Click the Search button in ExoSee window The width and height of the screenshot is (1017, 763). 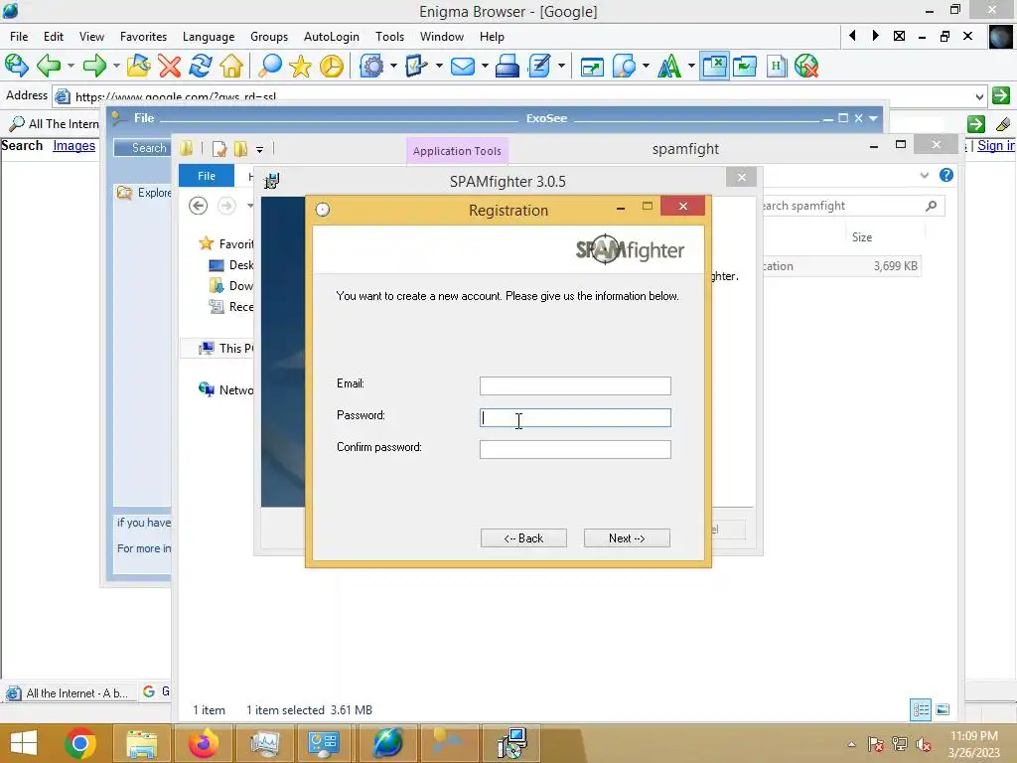(142, 148)
